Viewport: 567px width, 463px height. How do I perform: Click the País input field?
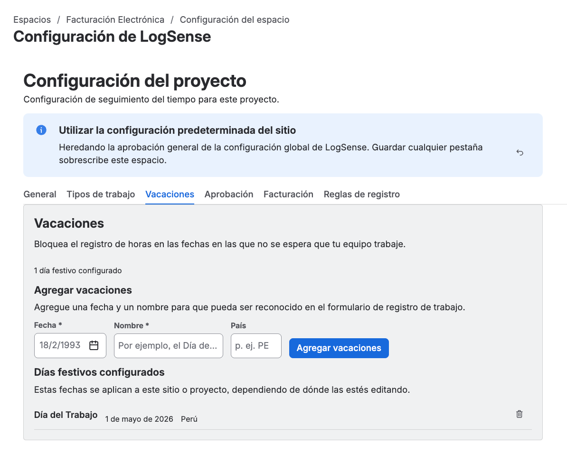click(x=256, y=346)
